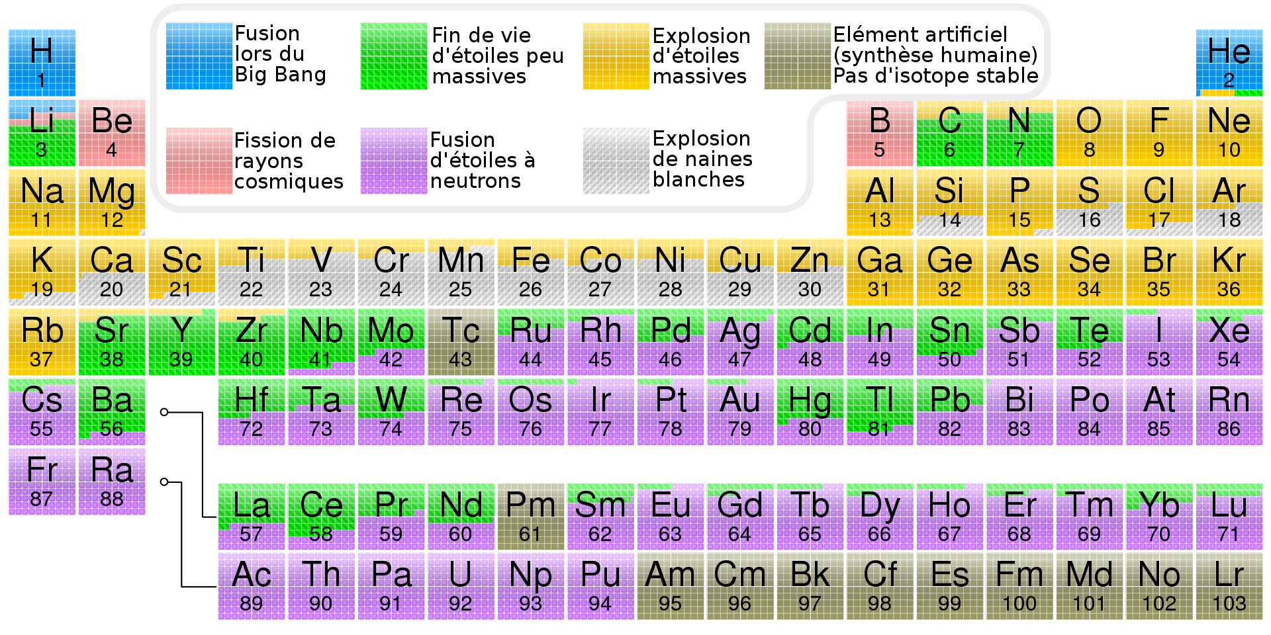
Task: Choose the Uranium (U) element tile
Action: pyautogui.click(x=460, y=586)
